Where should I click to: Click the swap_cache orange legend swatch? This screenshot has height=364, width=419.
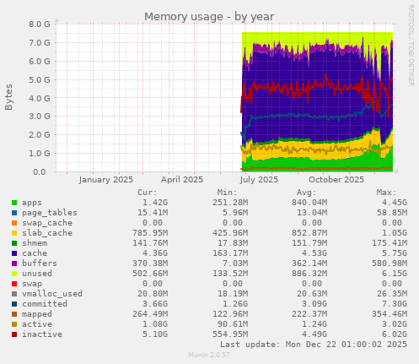(x=14, y=223)
